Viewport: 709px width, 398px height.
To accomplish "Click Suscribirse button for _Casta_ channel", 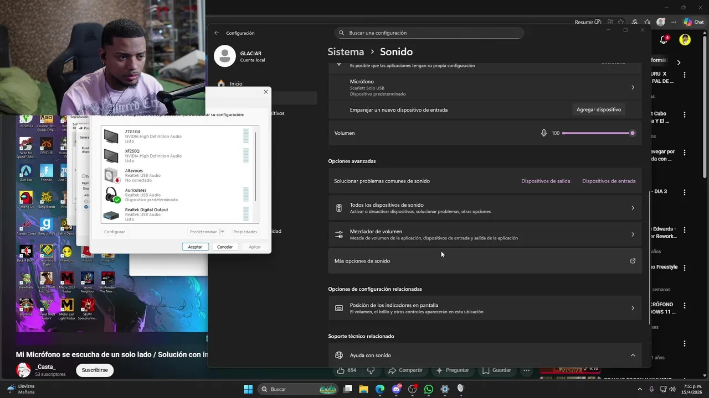I will [95, 370].
